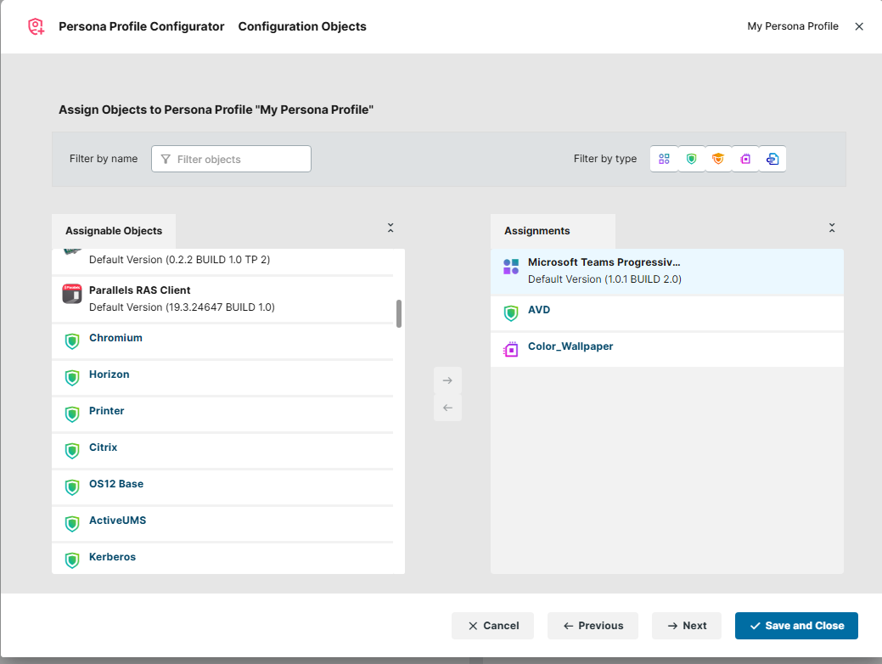Filter by blue file type icon
The height and width of the screenshot is (664, 882).
(x=772, y=160)
